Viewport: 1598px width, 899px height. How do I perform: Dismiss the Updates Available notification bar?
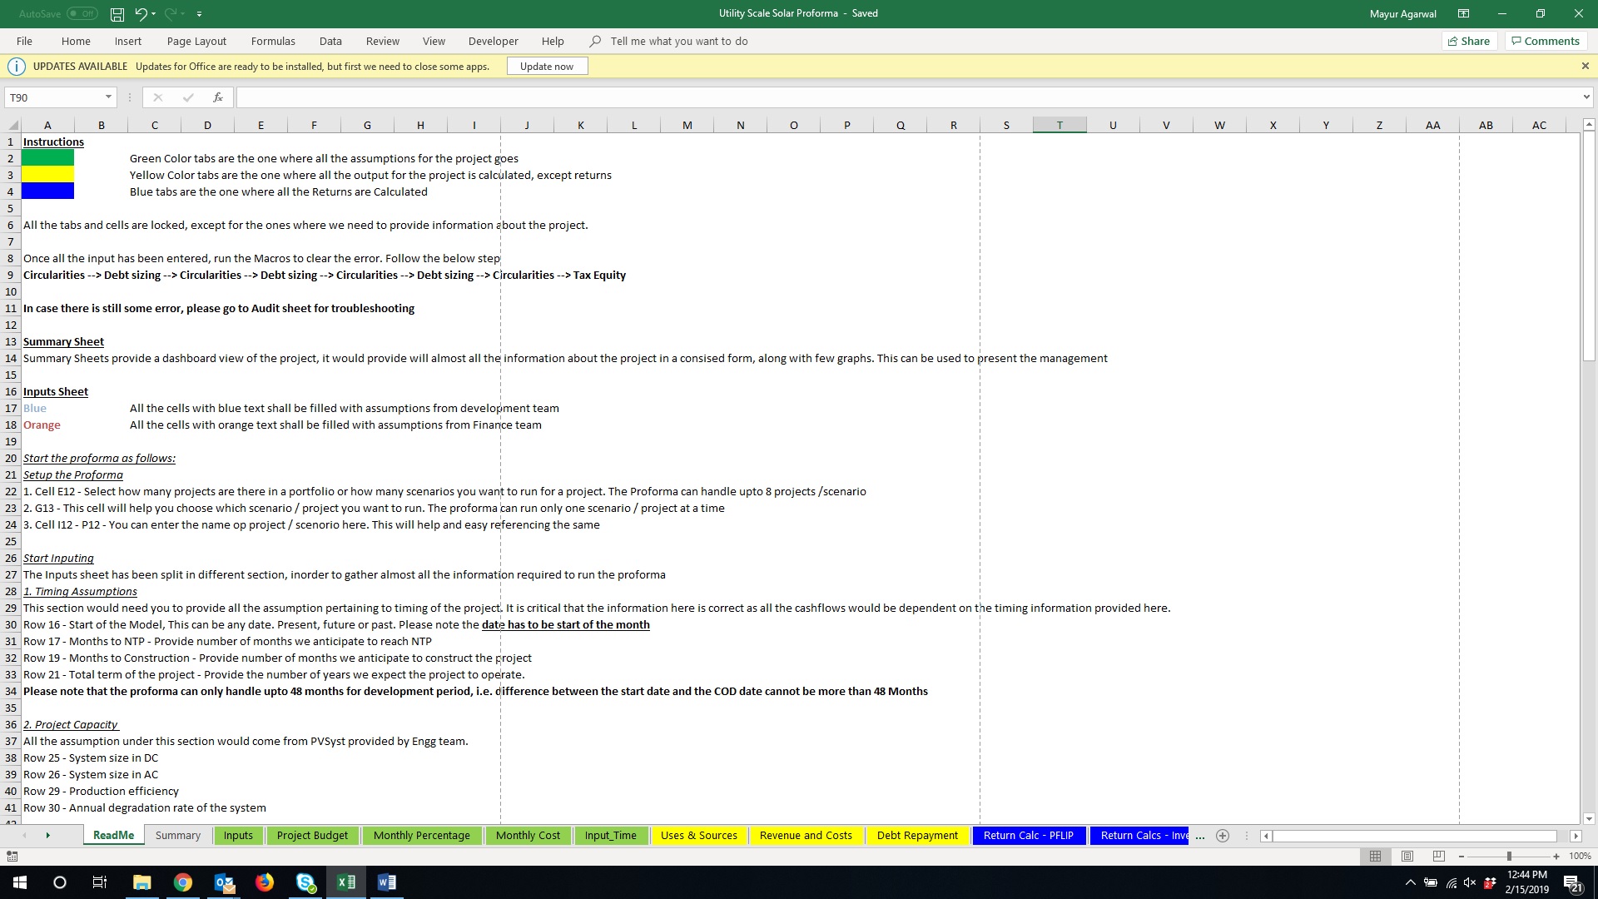tap(1585, 66)
